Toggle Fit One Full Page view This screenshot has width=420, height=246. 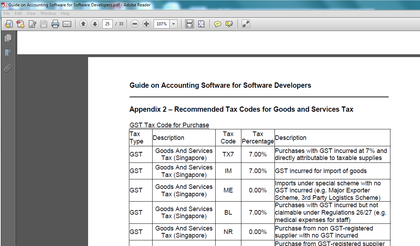point(201,24)
